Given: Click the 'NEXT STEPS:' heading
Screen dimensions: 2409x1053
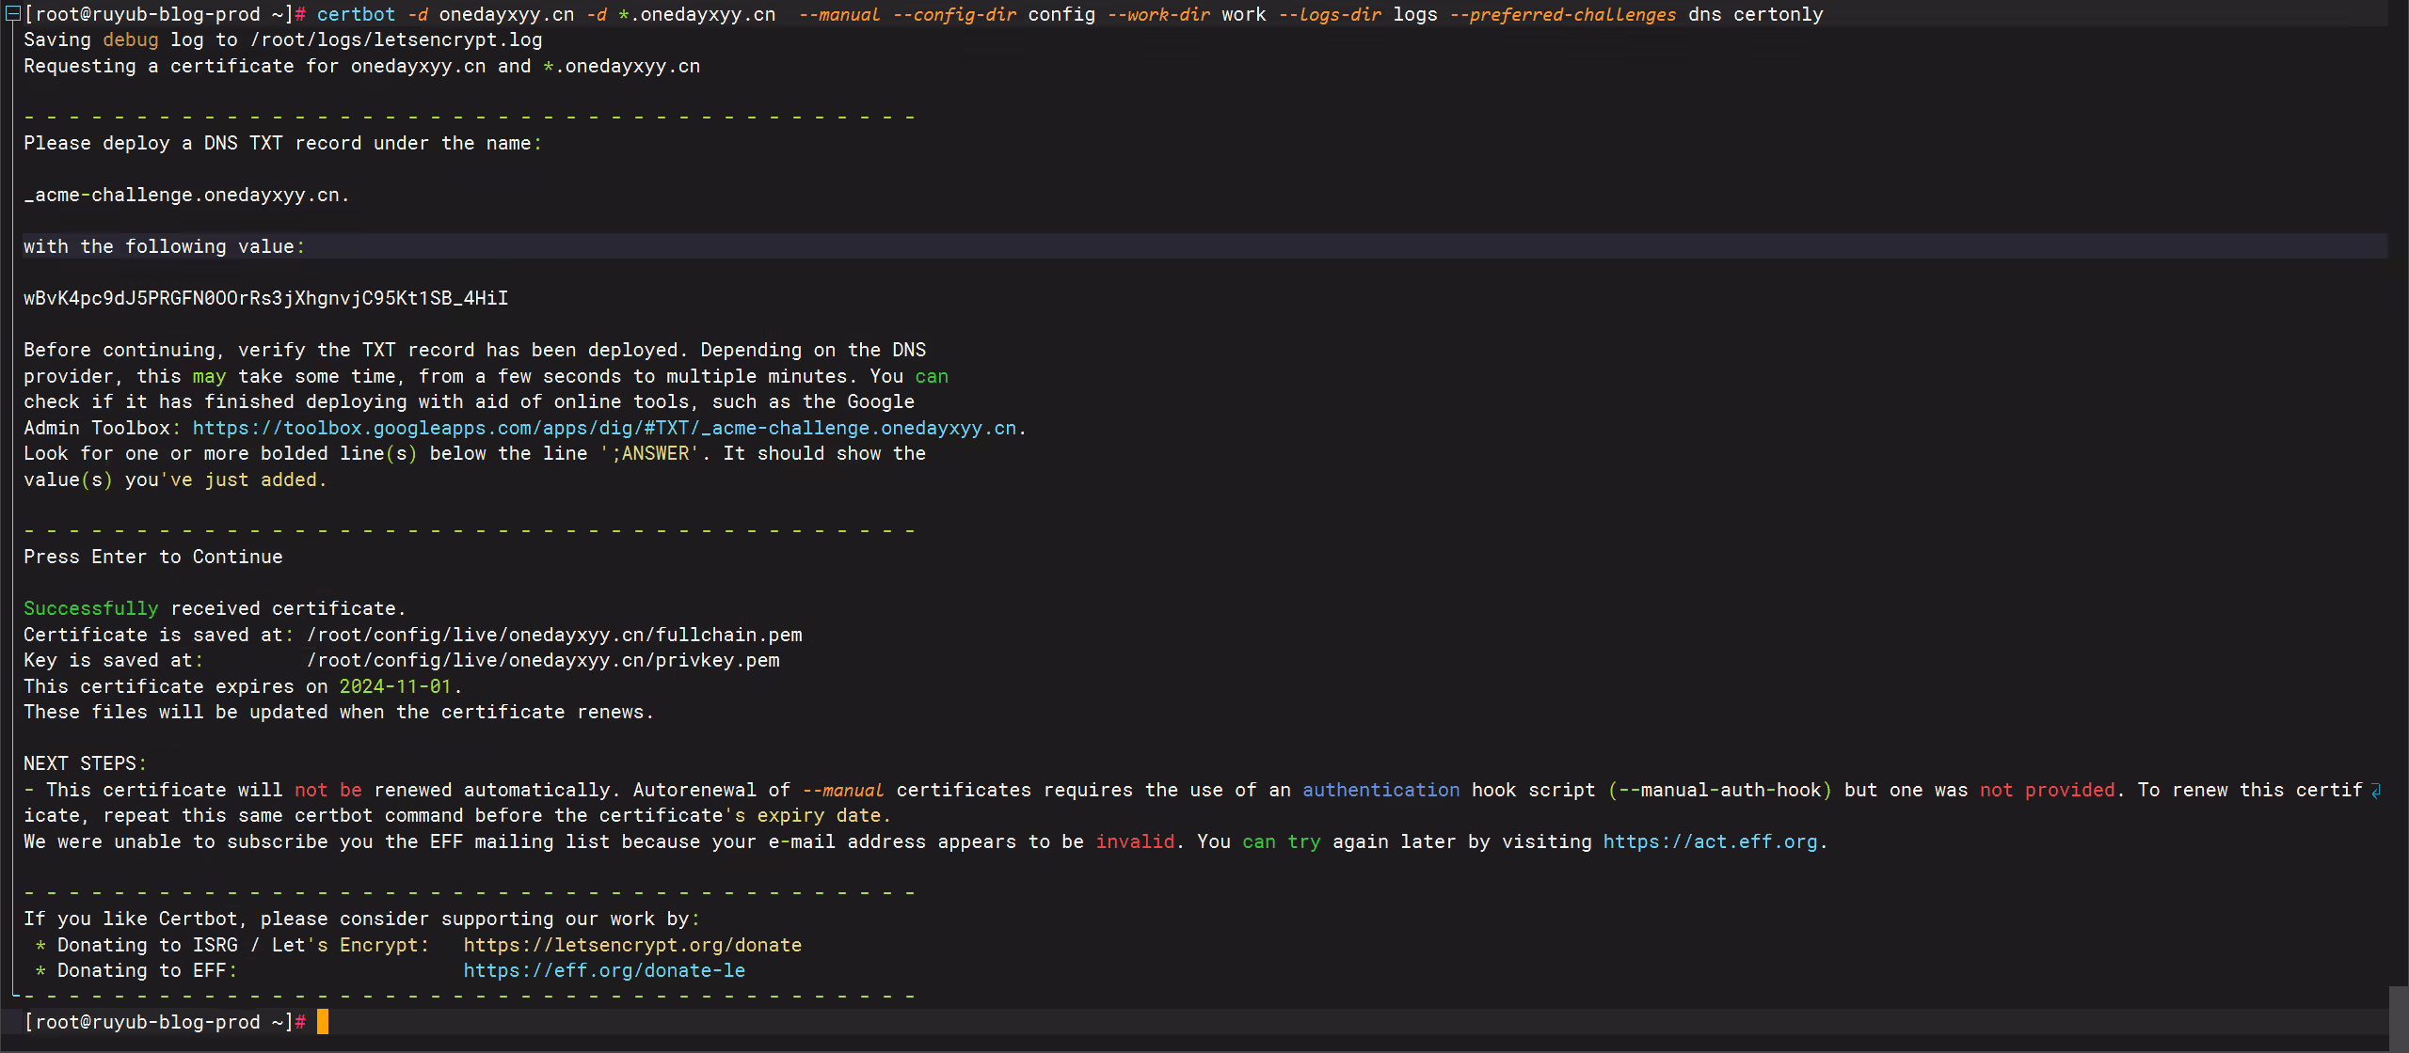Looking at the screenshot, I should (x=86, y=763).
